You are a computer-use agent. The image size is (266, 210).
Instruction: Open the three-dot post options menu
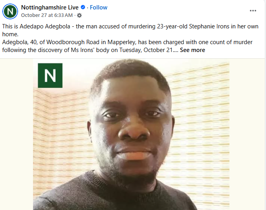point(253,10)
